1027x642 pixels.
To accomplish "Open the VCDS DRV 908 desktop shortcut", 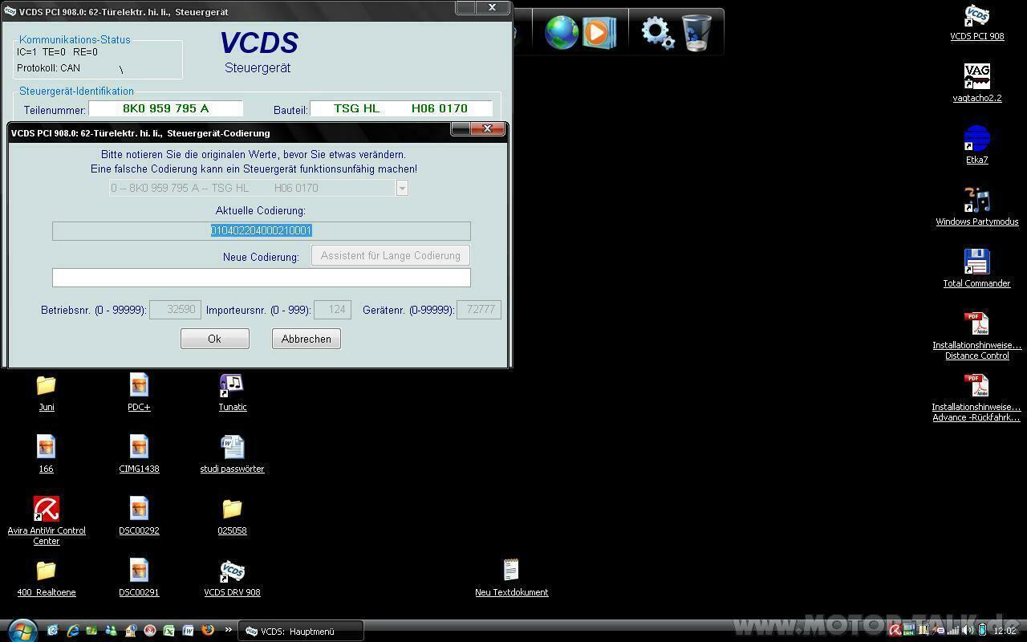I will coord(232,571).
